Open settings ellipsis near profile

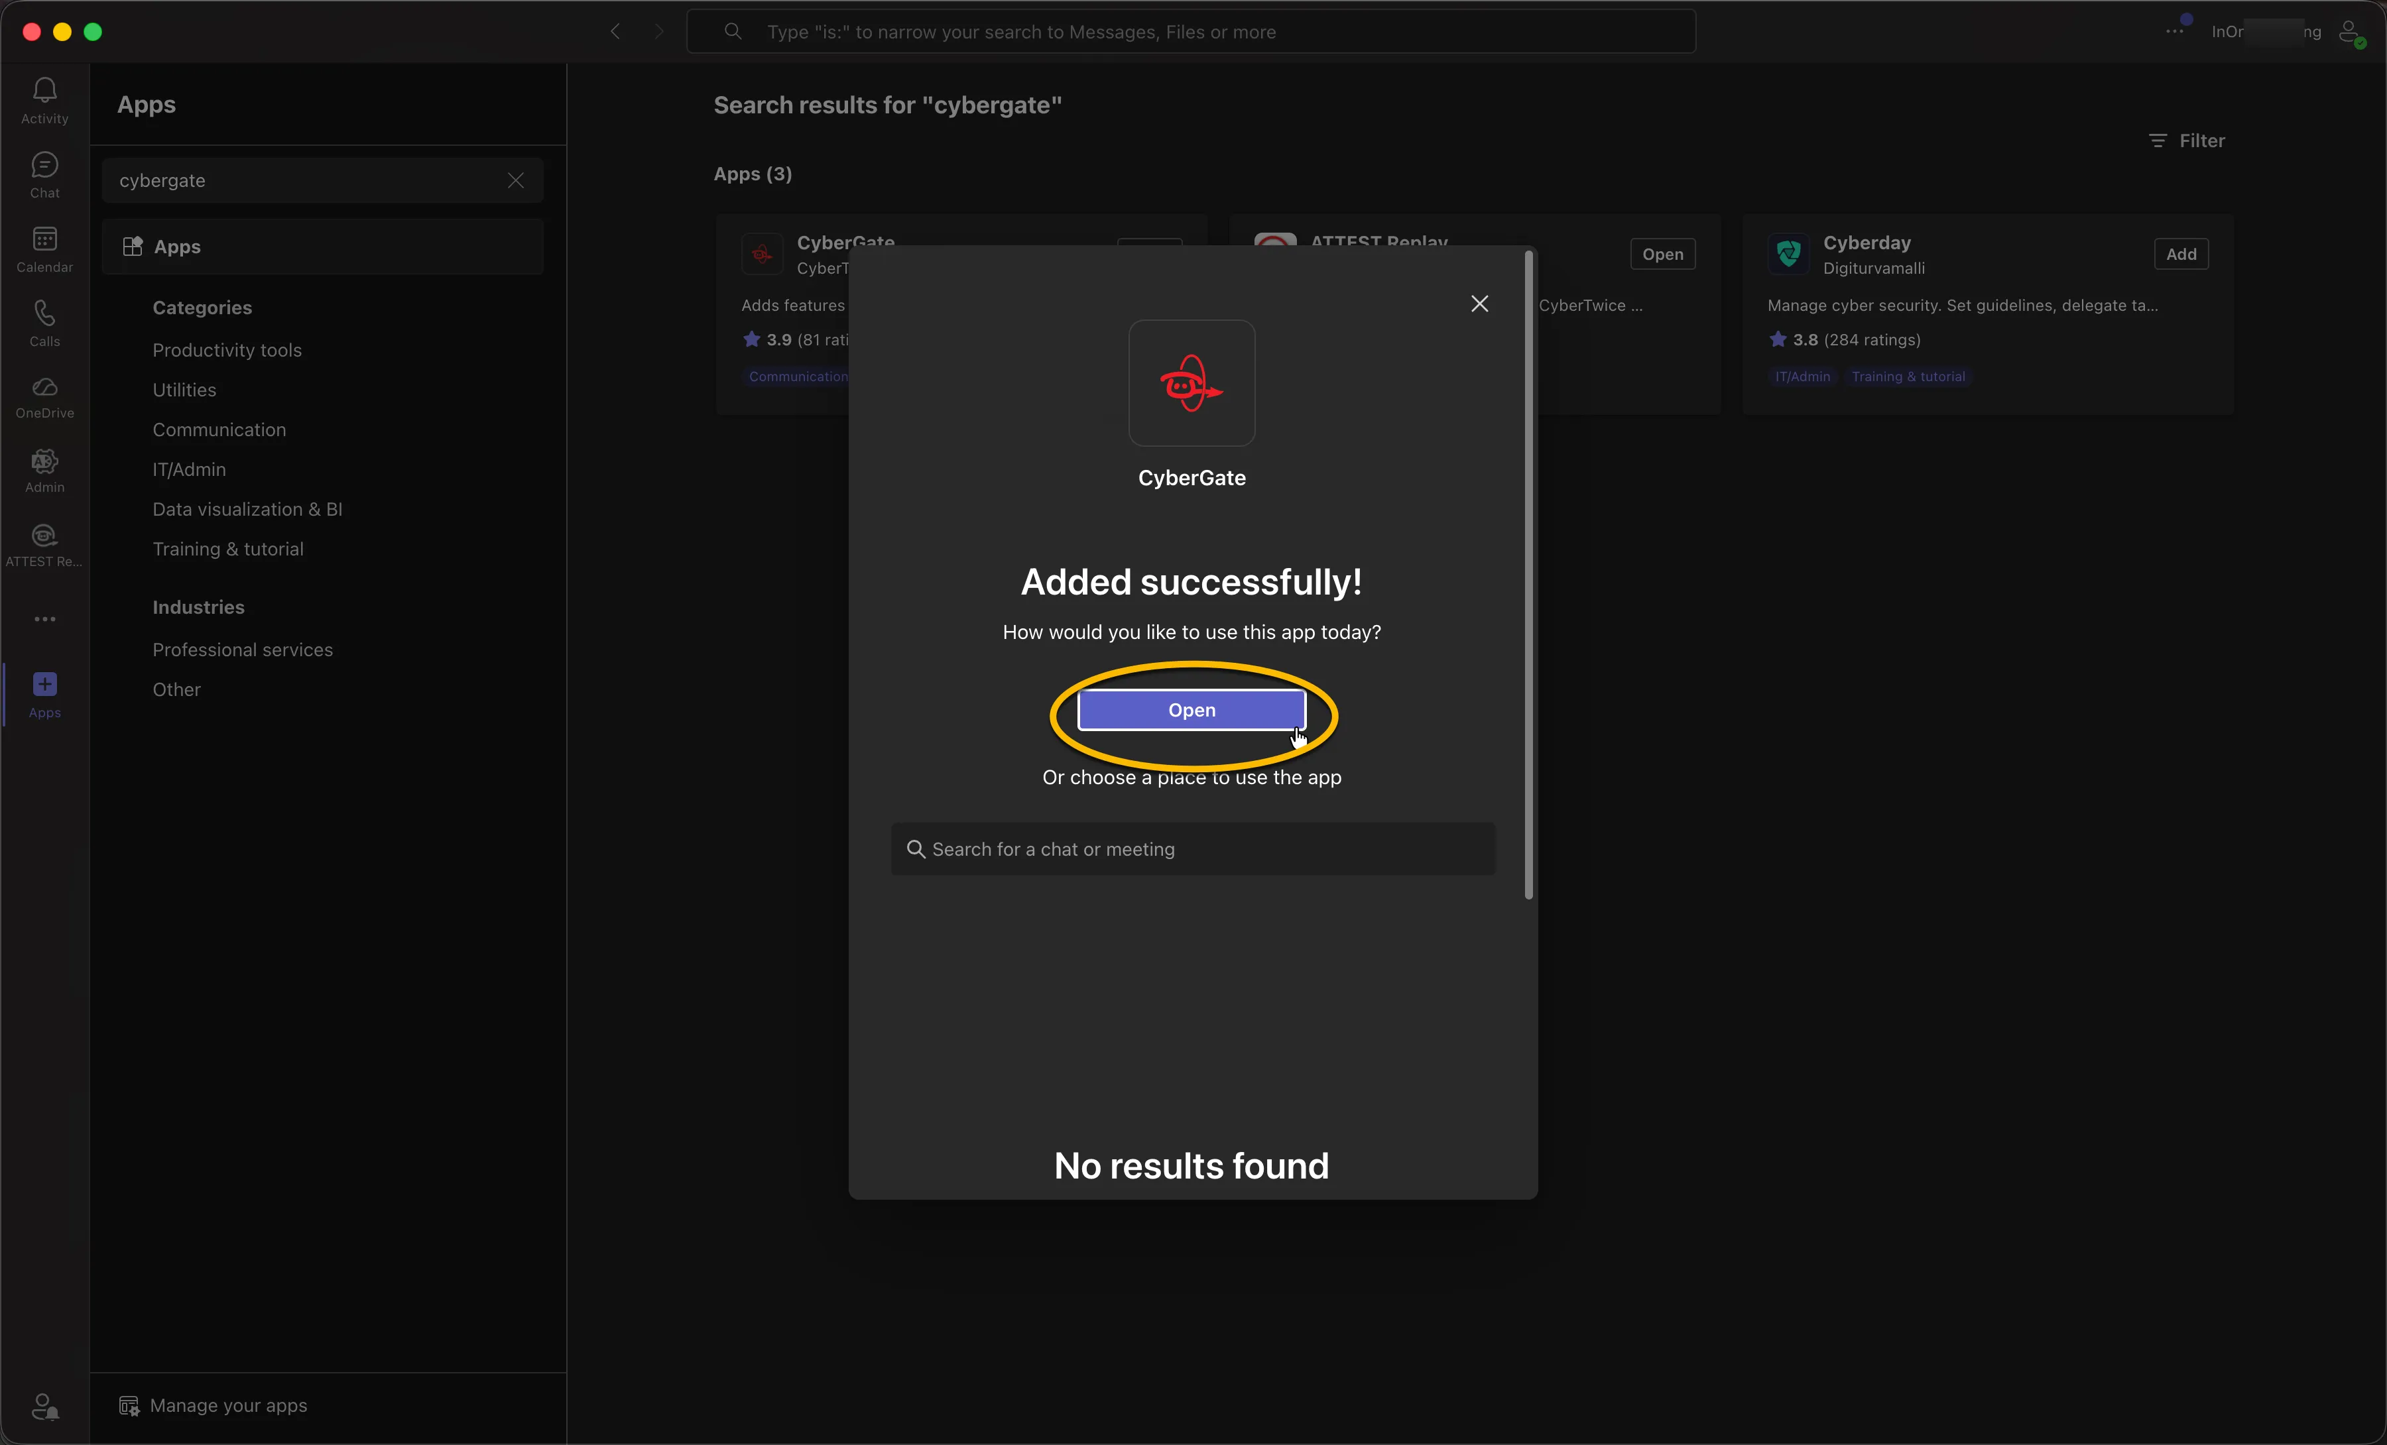pyautogui.click(x=2174, y=31)
